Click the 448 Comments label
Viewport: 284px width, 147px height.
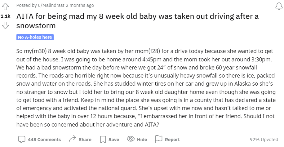(44, 140)
